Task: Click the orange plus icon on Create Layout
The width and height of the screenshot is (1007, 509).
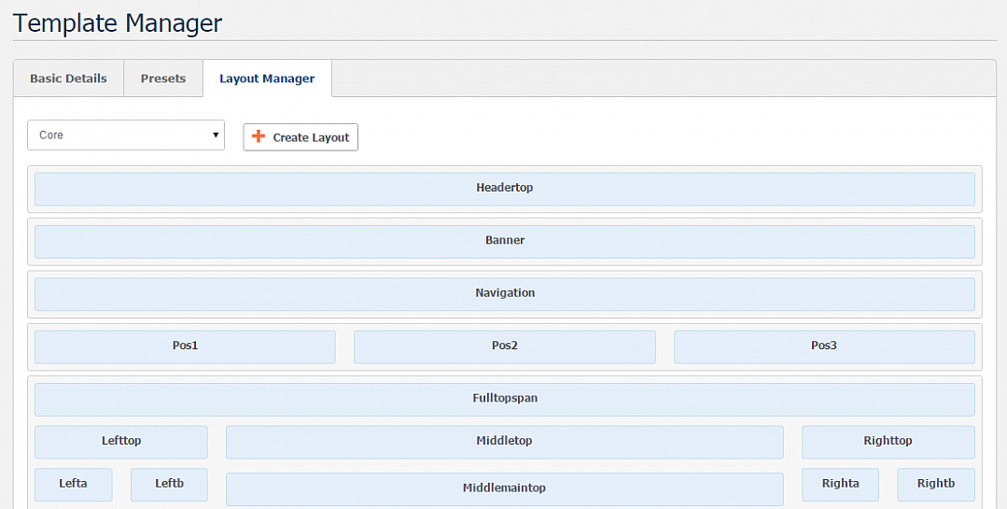Action: pos(259,136)
